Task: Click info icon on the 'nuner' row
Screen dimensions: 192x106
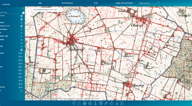Action: point(19,53)
